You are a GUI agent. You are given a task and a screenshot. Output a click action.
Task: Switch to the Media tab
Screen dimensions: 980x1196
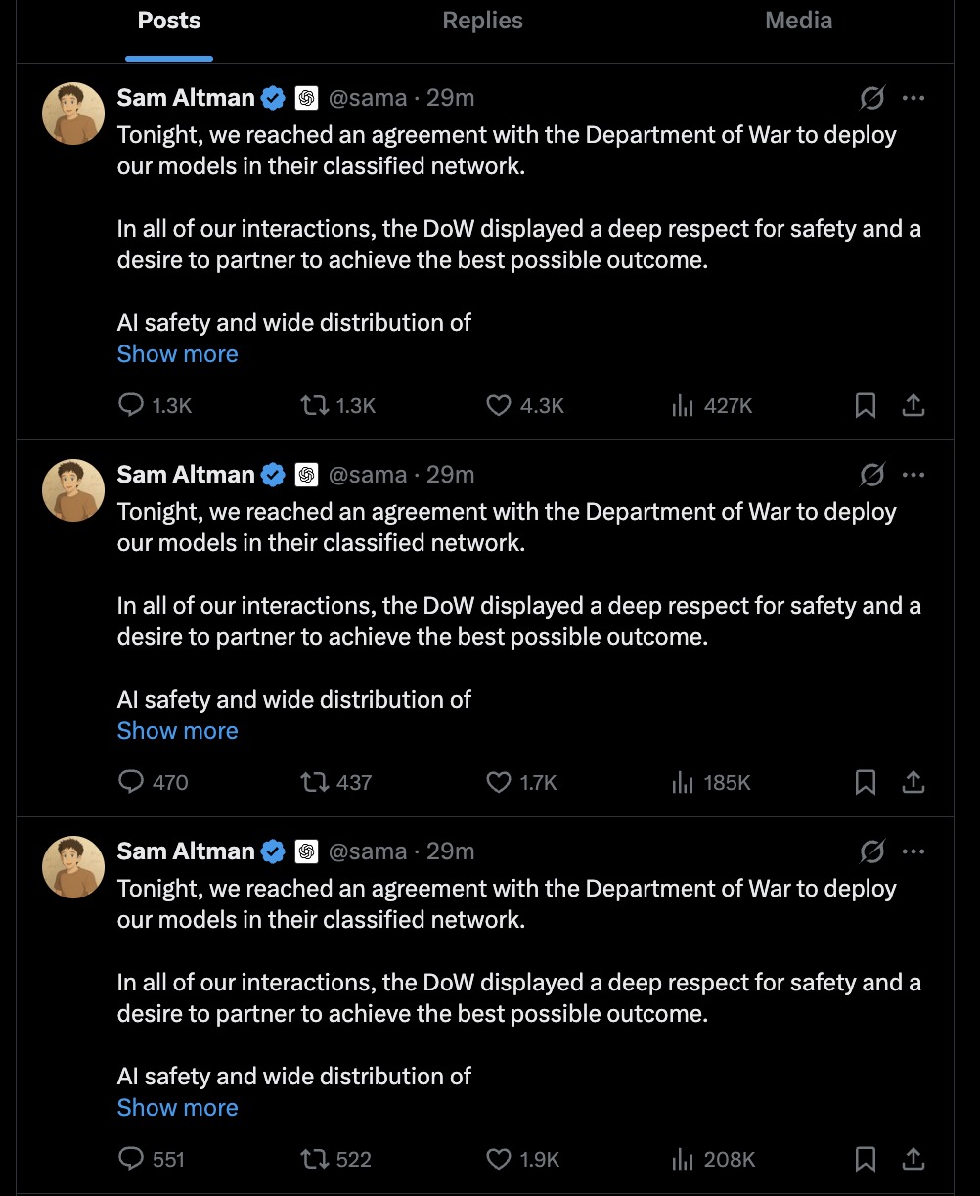[x=798, y=21]
